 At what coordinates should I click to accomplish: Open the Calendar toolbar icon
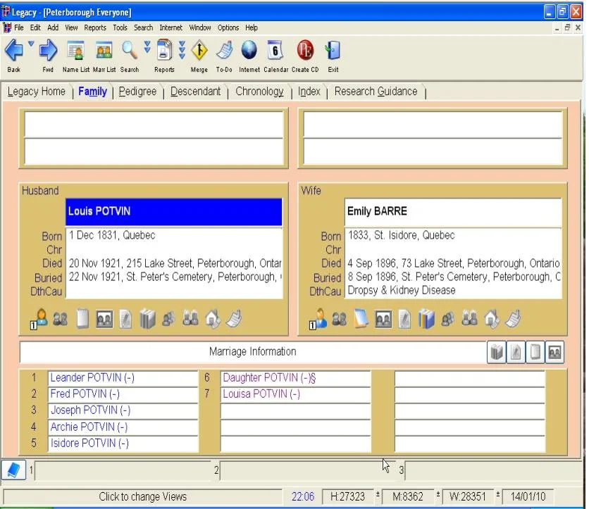pyautogui.click(x=275, y=50)
